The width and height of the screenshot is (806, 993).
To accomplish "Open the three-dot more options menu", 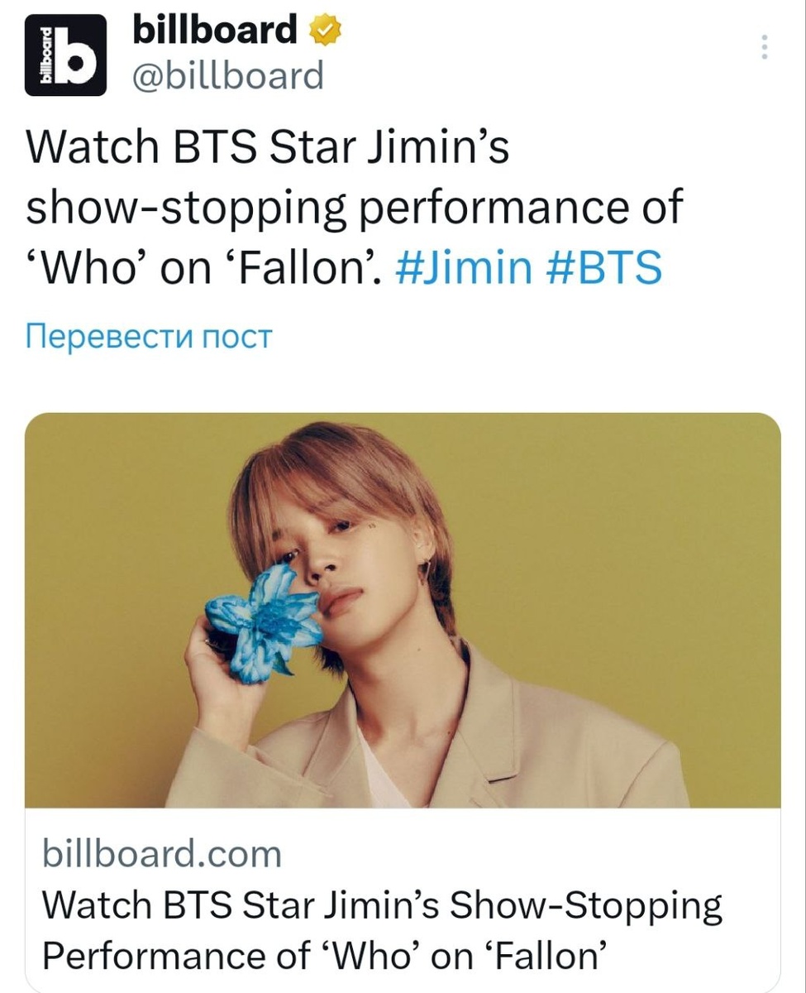I will pos(765,47).
